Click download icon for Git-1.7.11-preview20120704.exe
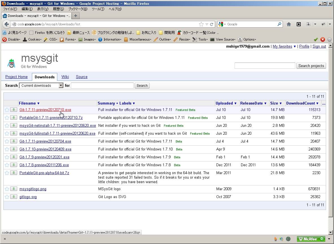The image size is (334, 244). (x=14, y=141)
